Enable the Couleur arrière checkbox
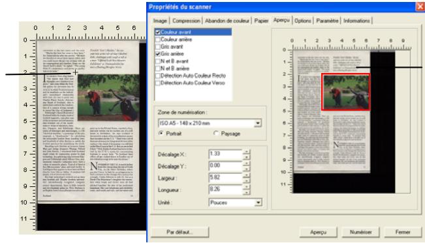425x243 pixels. tap(158, 40)
